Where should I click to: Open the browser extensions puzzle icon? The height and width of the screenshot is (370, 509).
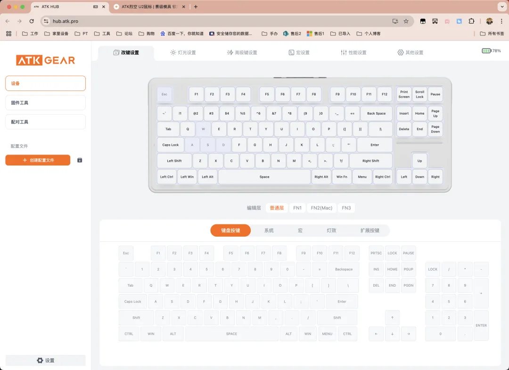471,21
